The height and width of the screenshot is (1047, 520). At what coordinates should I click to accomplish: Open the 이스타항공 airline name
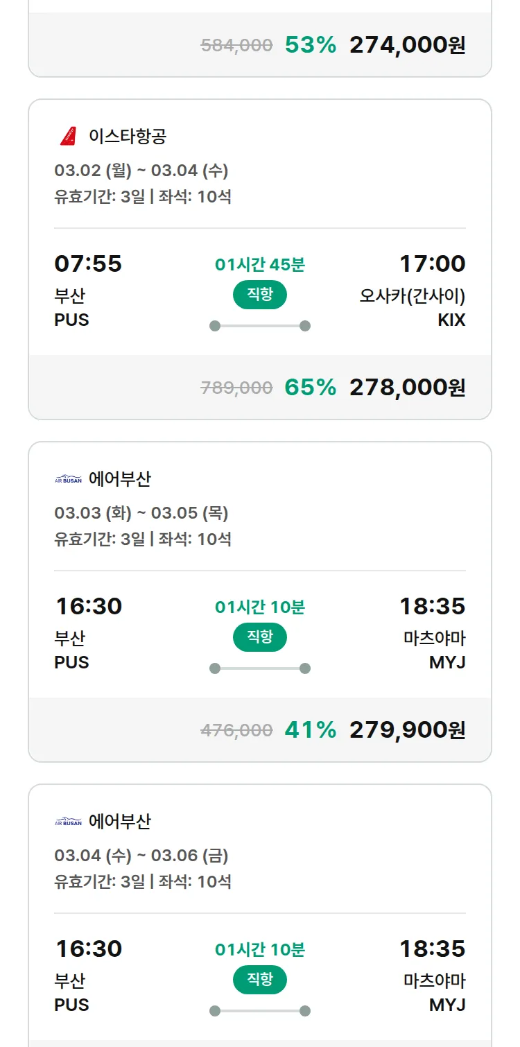click(x=128, y=137)
